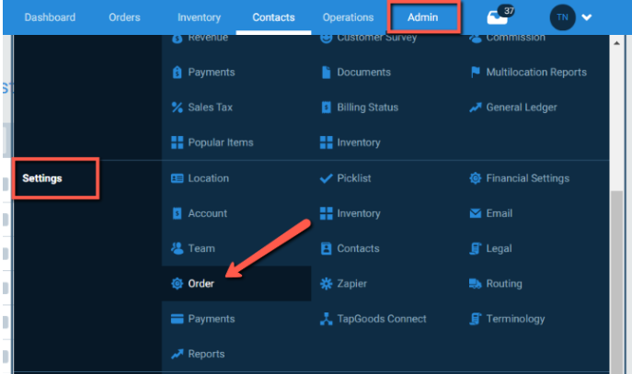Image resolution: width=632 pixels, height=374 pixels.
Task: Open Billing Status
Action: (x=368, y=108)
